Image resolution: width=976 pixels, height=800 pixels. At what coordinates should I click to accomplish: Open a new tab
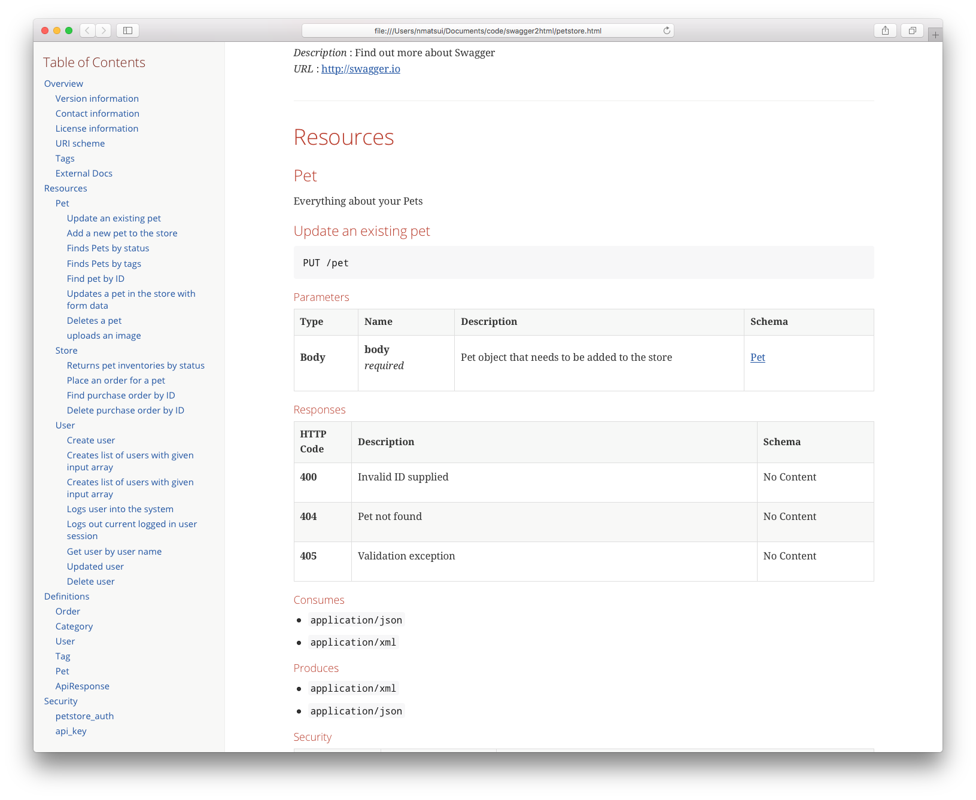pos(935,34)
